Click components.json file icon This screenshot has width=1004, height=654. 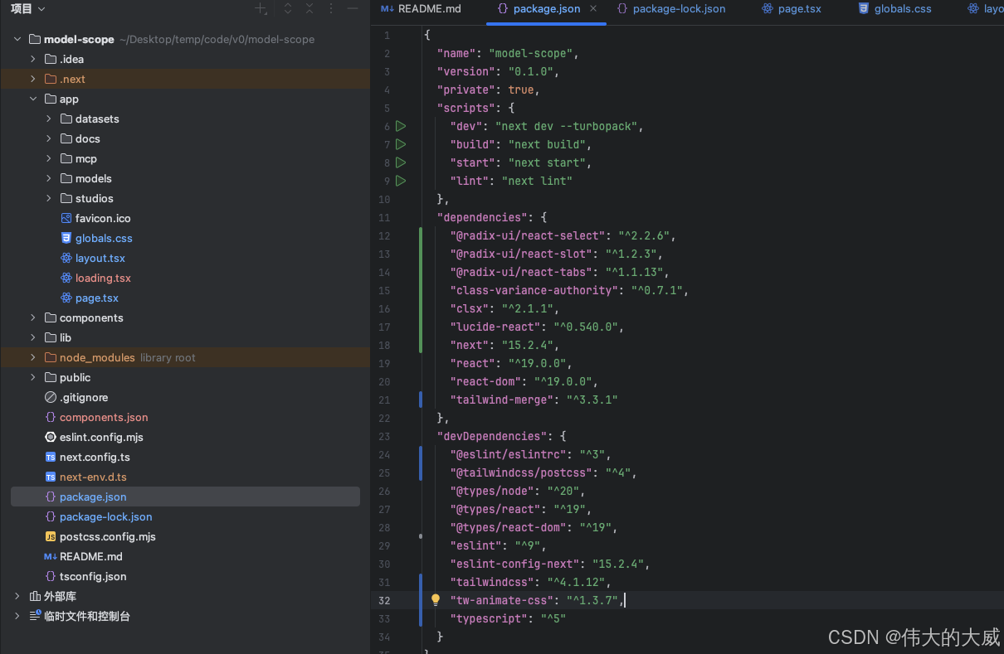(x=51, y=417)
